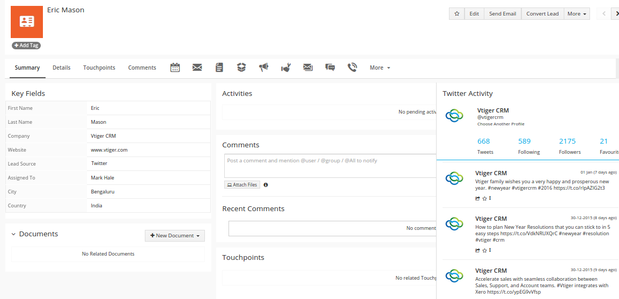Screen dimensions: 619x299
Task: Toggle the follow star for Eric Mason
Action: (x=457, y=14)
